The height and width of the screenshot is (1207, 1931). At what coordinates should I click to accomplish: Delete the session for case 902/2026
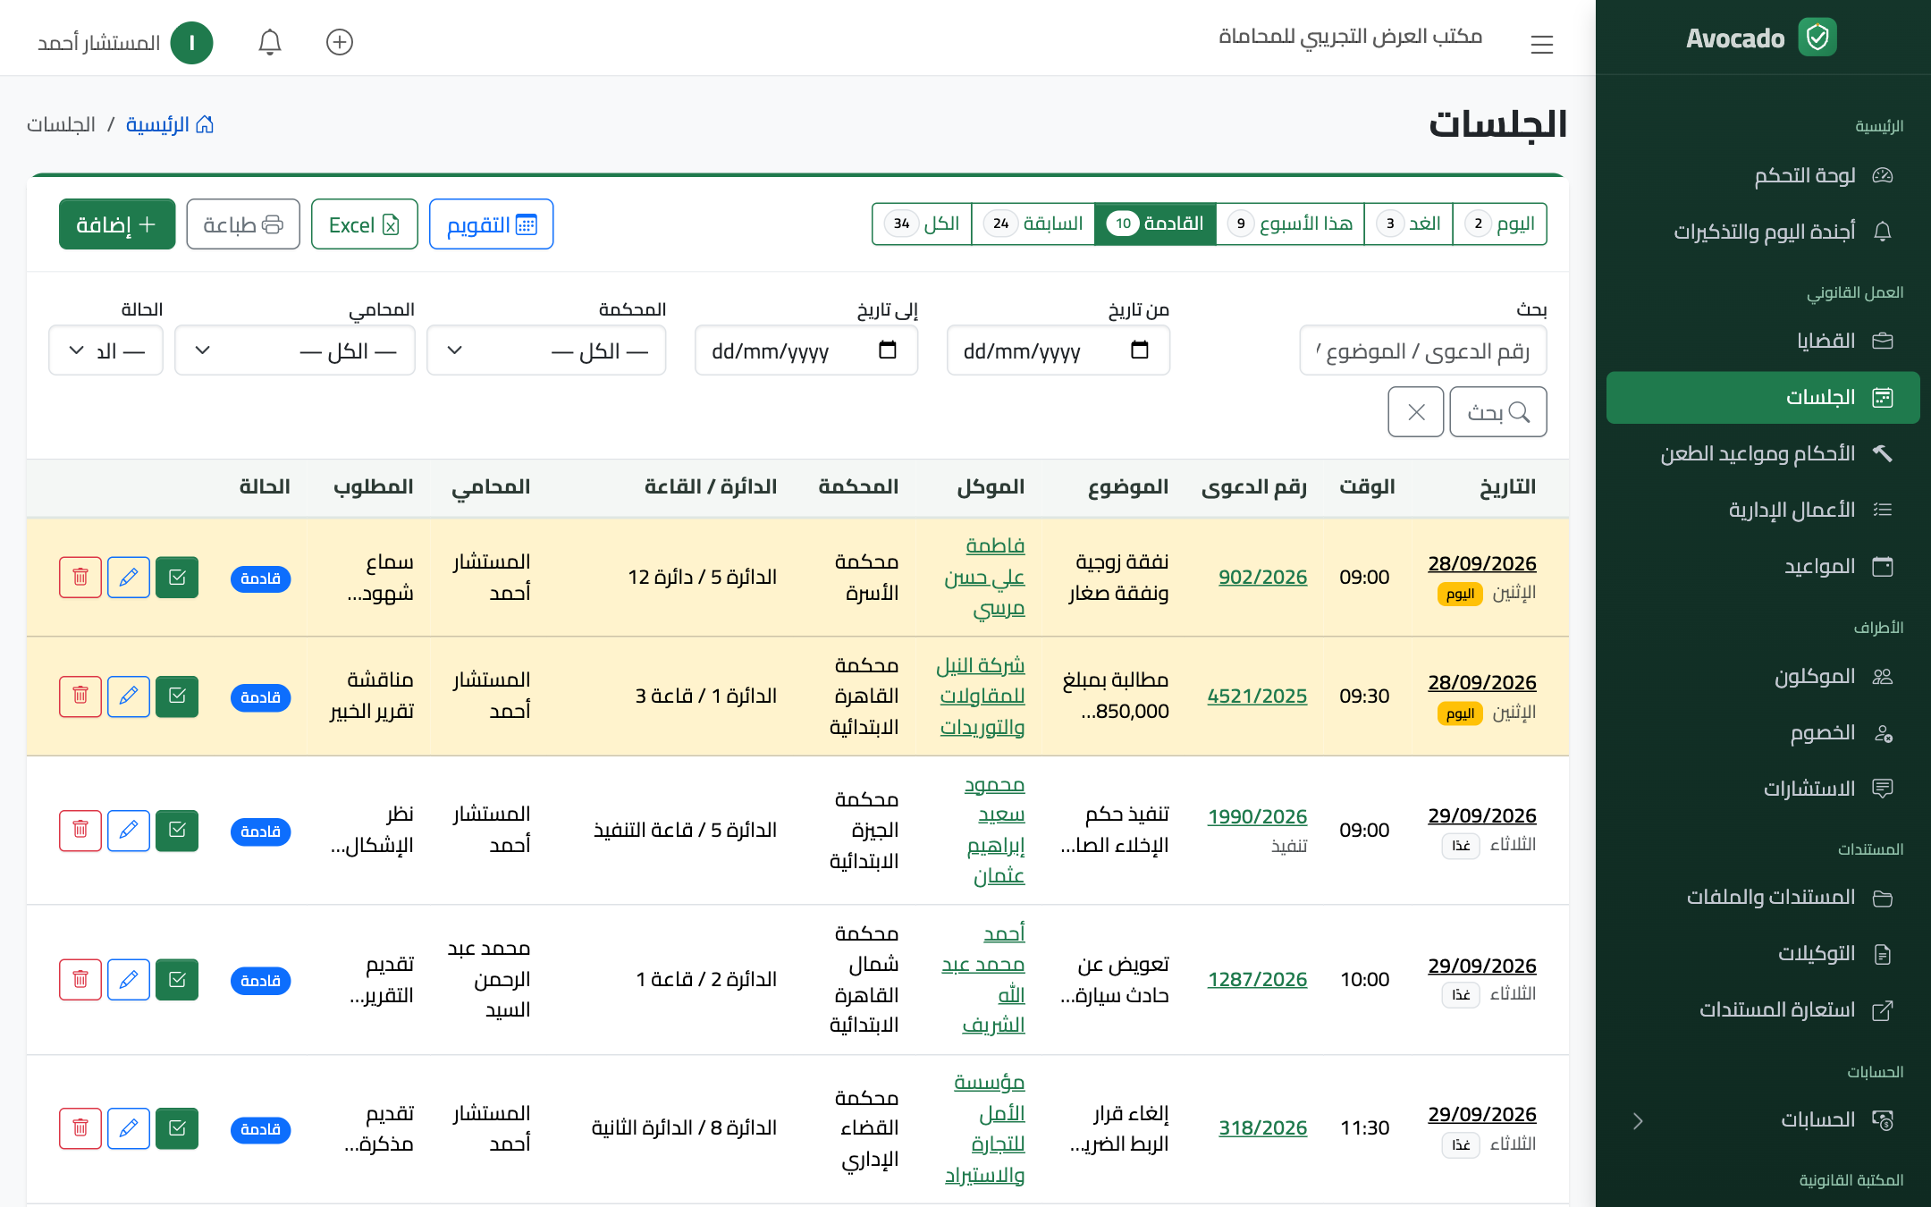80,578
